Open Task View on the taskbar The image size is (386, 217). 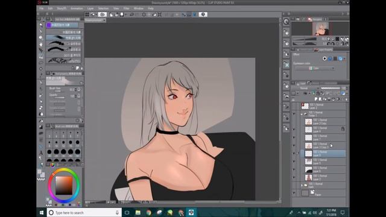click(x=127, y=212)
